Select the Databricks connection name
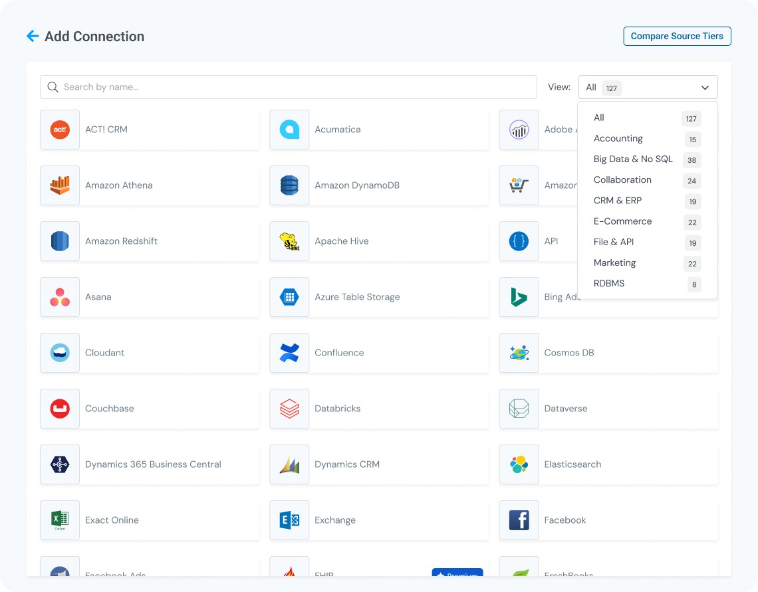 coord(337,409)
